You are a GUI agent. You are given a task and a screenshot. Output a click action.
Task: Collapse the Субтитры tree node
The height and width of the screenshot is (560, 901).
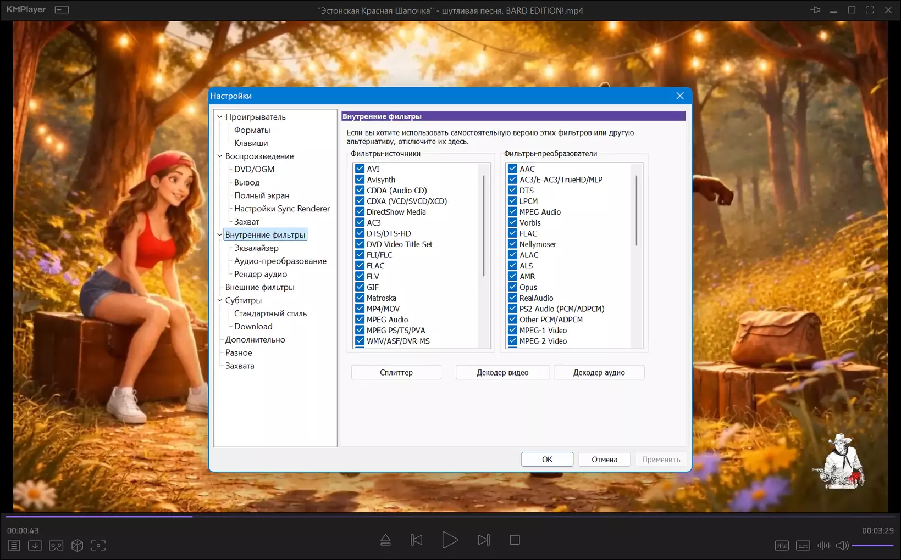220,300
